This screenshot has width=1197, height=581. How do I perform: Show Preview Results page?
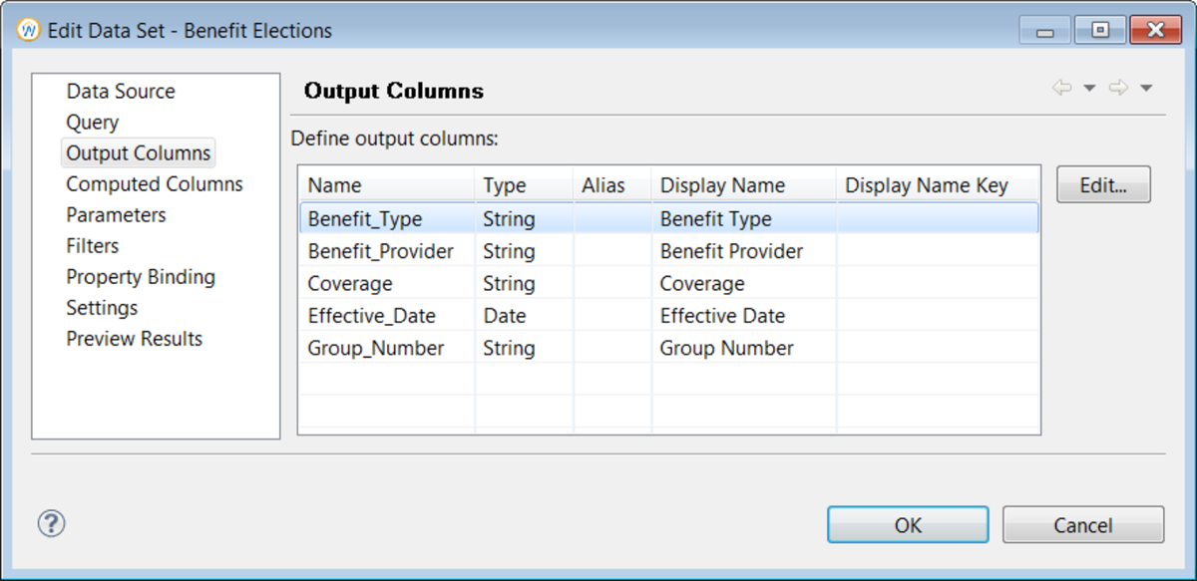[134, 338]
